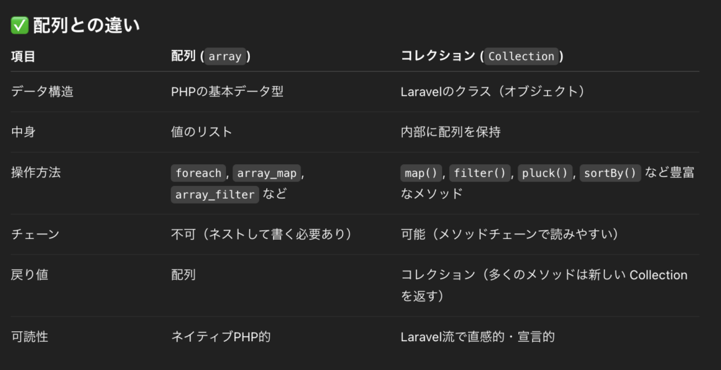Screen dimensions: 721x370
Task: Click the データ構造 row label
Action: 42,92
